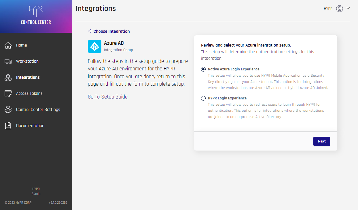Click the Access Tokens key icon
This screenshot has width=358, height=210.
8,93
